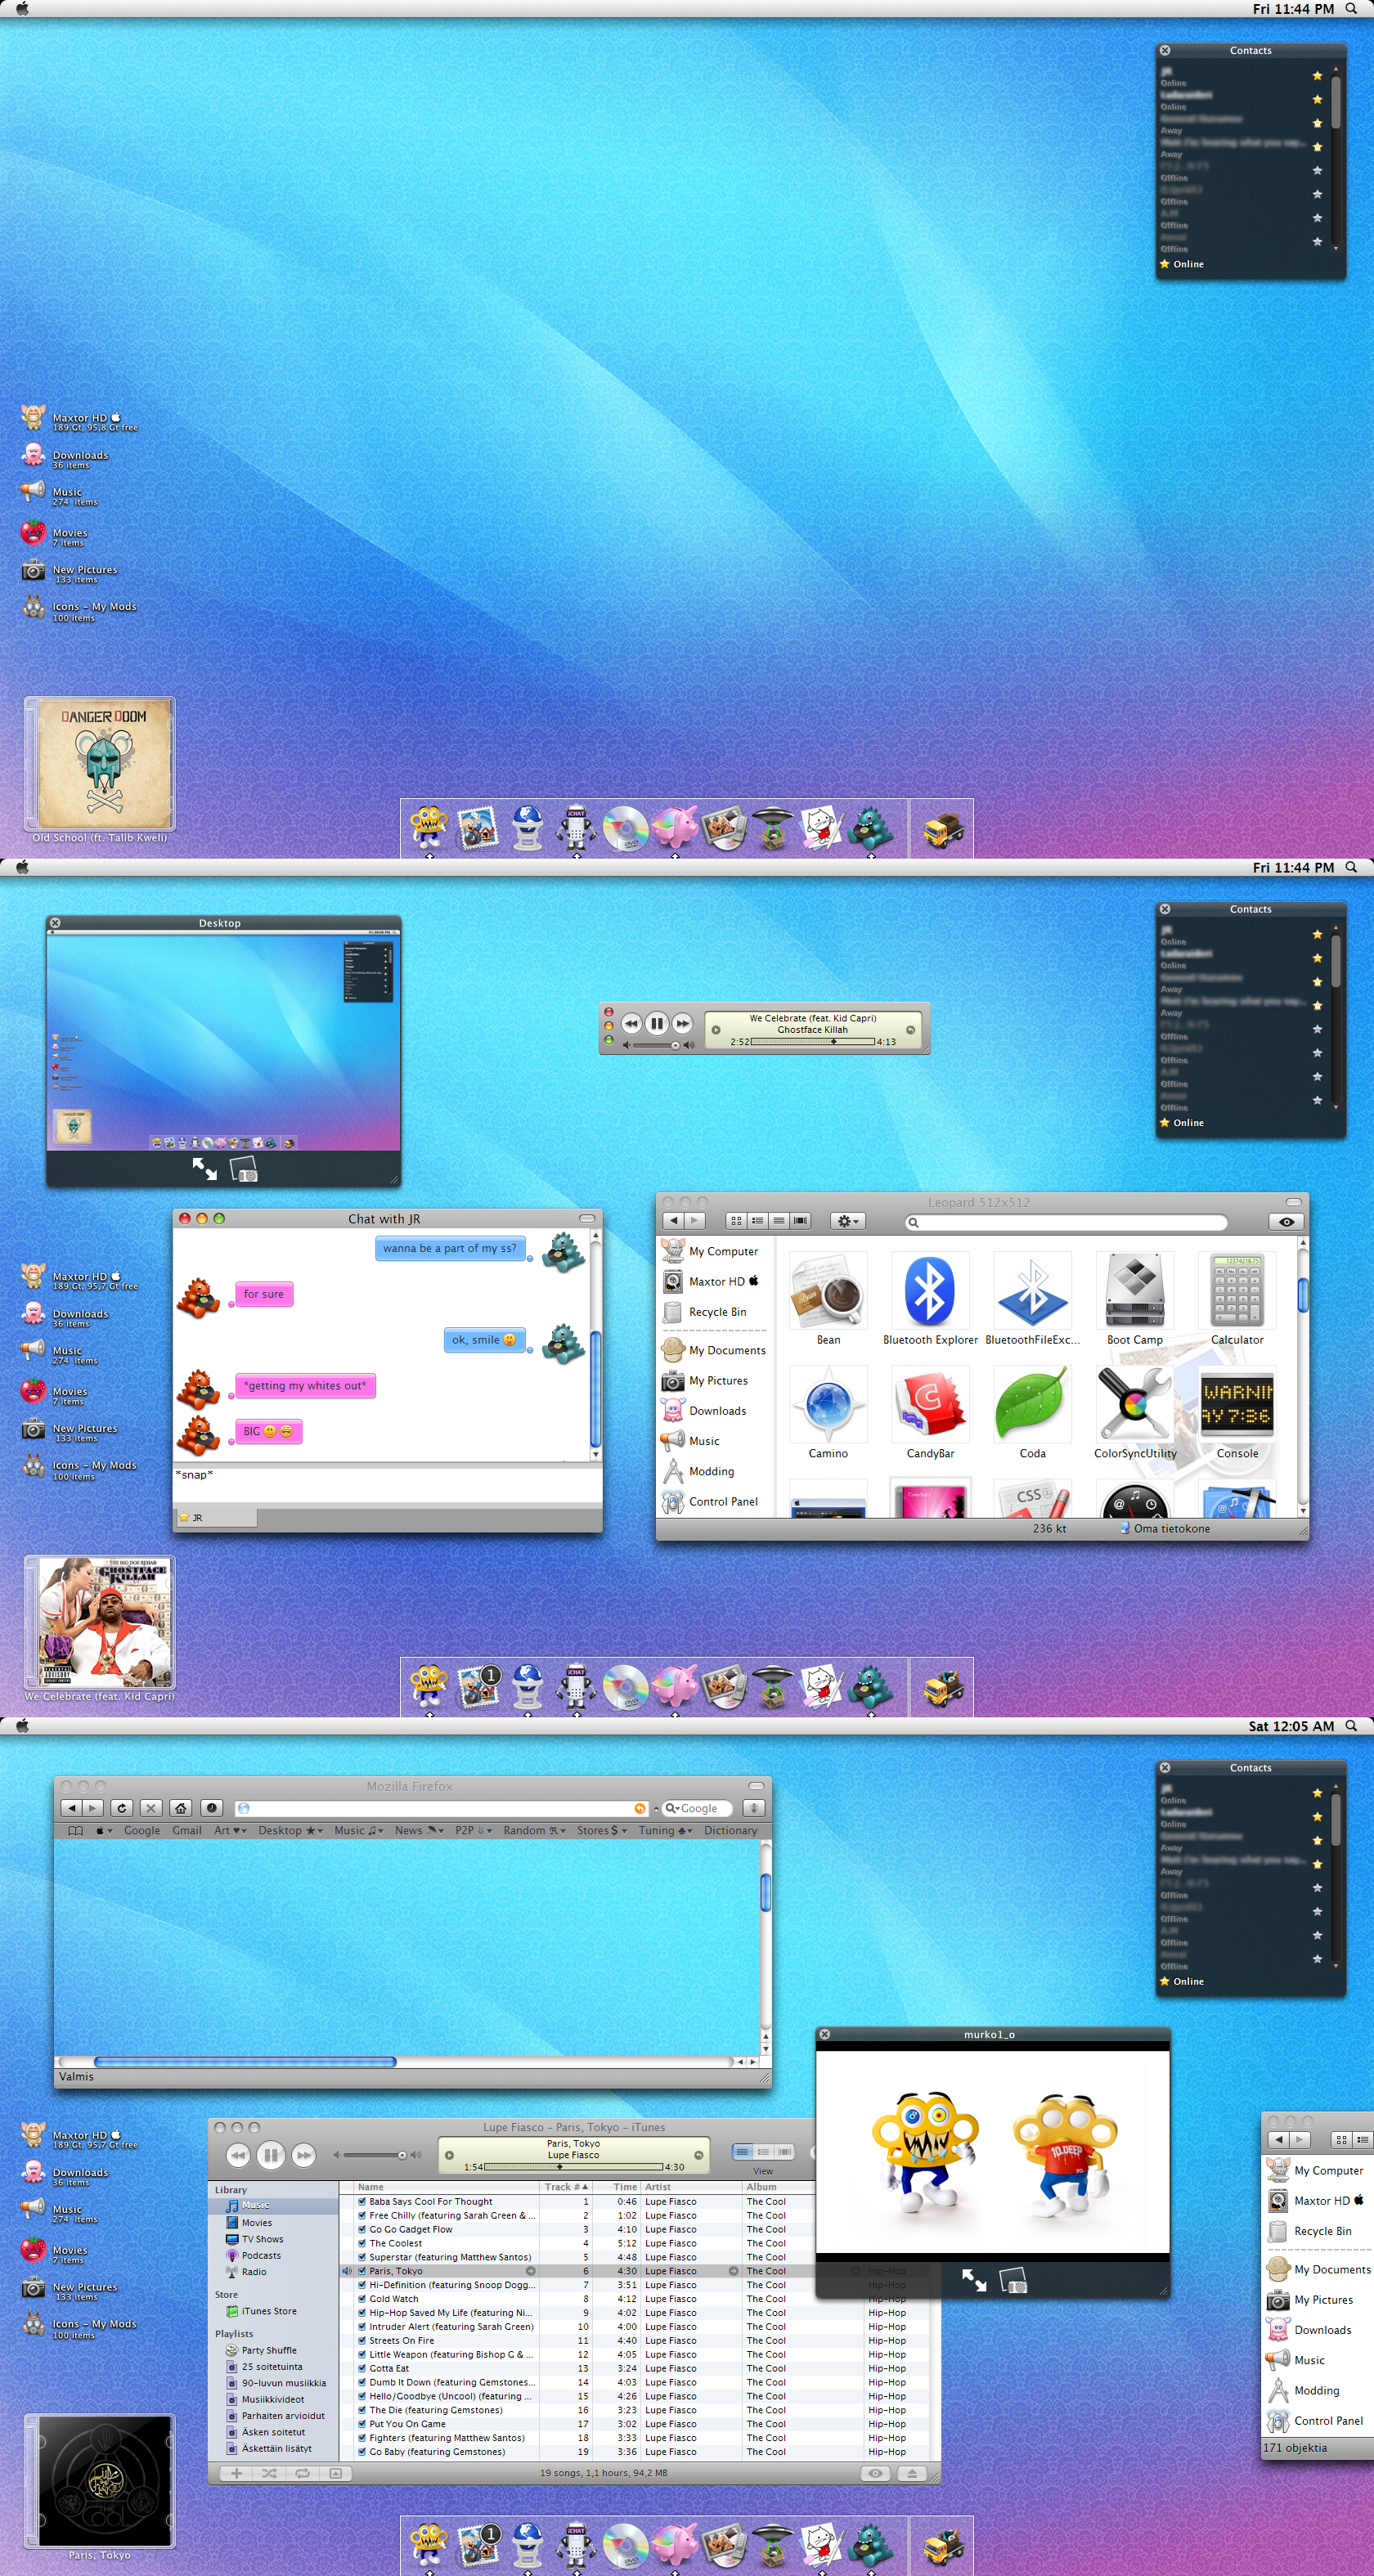Click fullscreen arrows in murko1_o window
This screenshot has height=2576, width=1374.
(974, 2281)
